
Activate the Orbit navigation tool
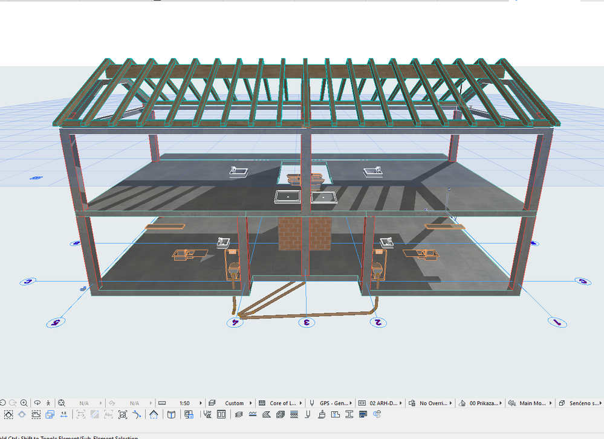click(37, 402)
